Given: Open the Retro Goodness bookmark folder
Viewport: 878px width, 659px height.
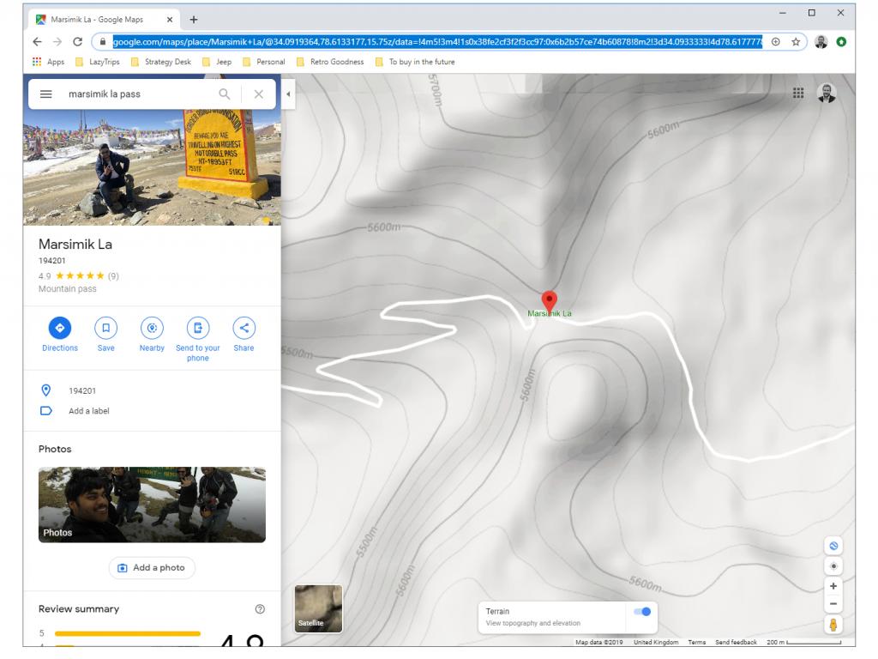Looking at the screenshot, I should (x=330, y=62).
